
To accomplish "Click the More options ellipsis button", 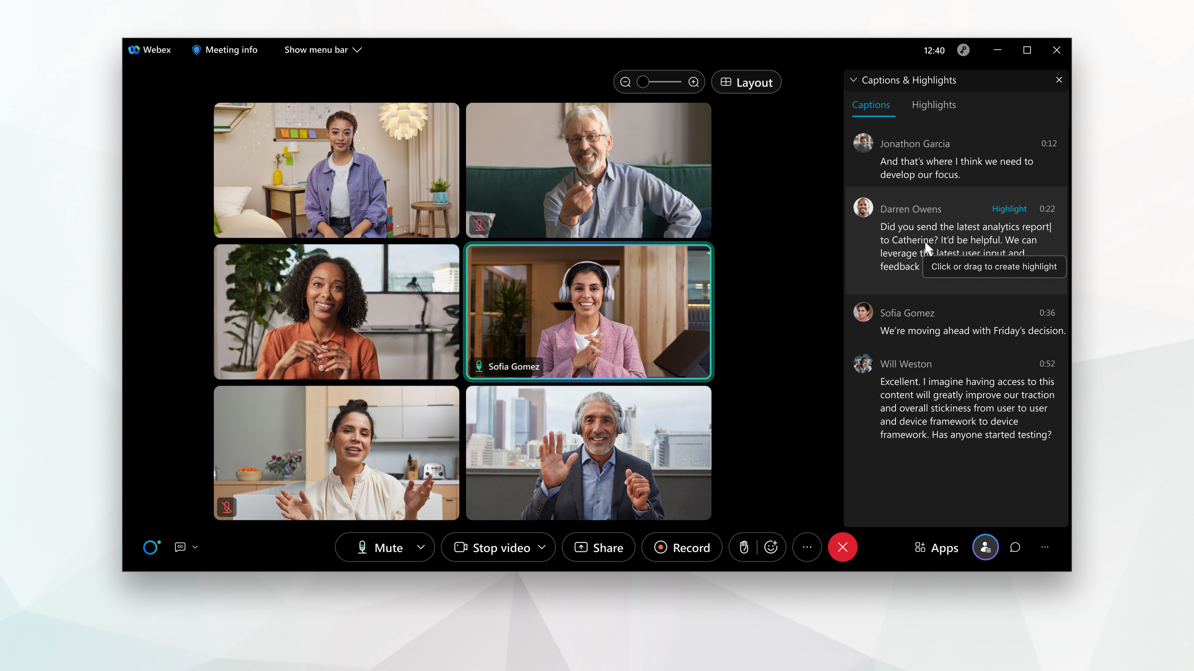I will (807, 547).
